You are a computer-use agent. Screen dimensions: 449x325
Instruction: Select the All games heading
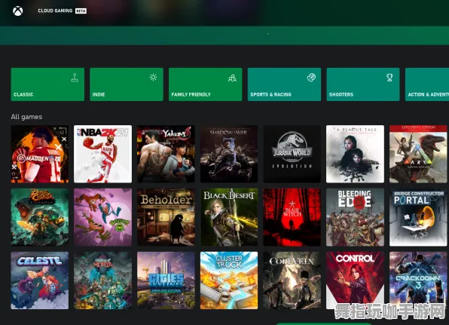(26, 117)
